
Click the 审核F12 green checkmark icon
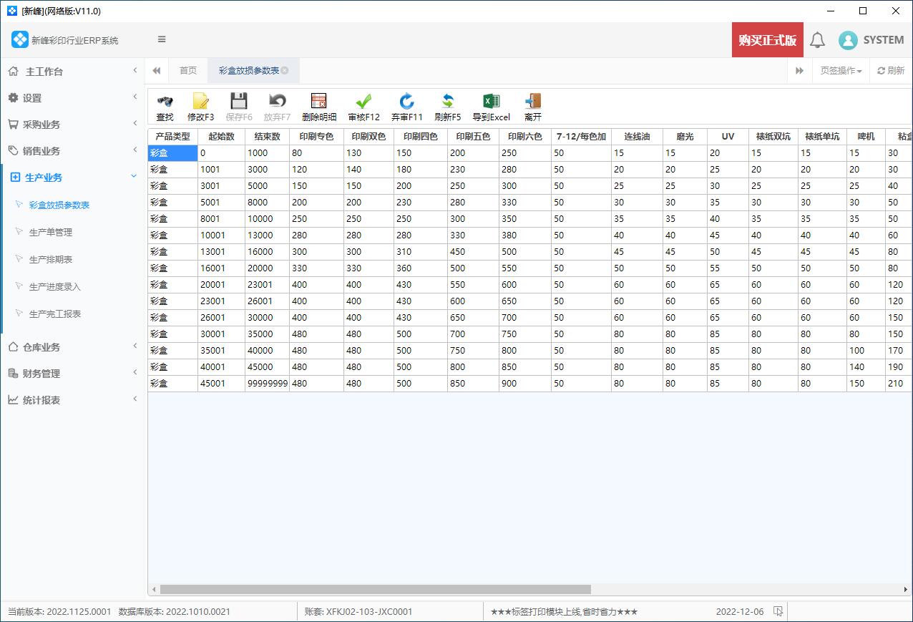tap(363, 101)
